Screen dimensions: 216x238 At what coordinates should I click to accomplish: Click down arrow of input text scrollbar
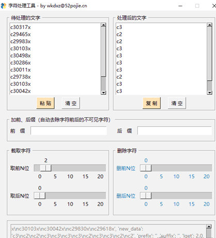click(x=104, y=93)
